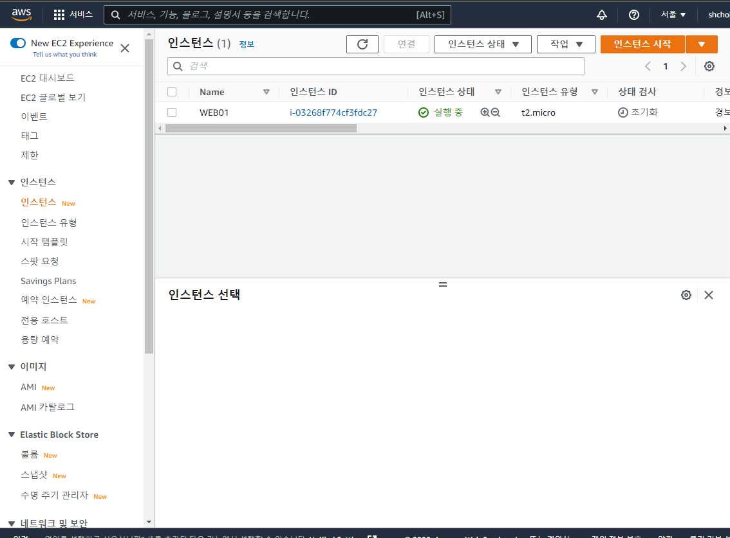Viewport: 730px width, 538px height.
Task: Open 스냅샷 in sidebar
Action: (x=34, y=475)
